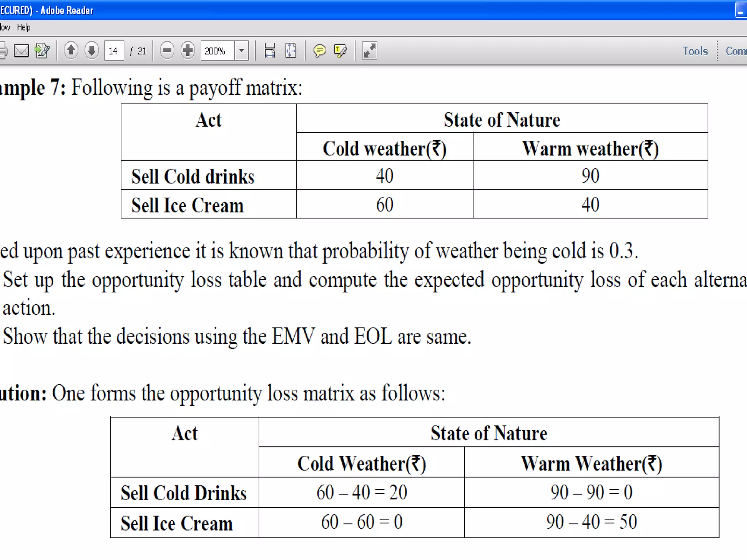
Task: Click the fit width scrolling icon
Action: 270,50
